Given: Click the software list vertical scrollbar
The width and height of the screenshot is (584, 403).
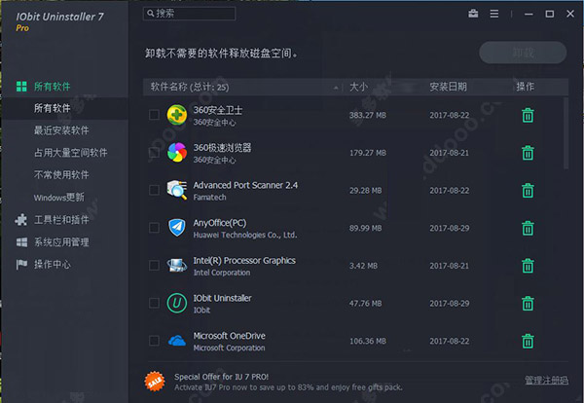Looking at the screenshot, I should click(566, 133).
